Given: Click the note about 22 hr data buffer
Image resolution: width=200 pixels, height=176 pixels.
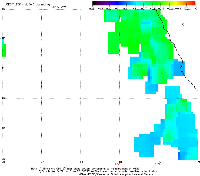Looking at the screenshot, I should (98, 171).
